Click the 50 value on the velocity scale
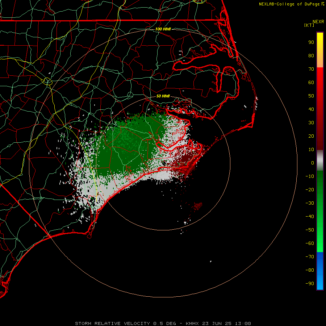326x326 pixels. pyautogui.click(x=311, y=96)
